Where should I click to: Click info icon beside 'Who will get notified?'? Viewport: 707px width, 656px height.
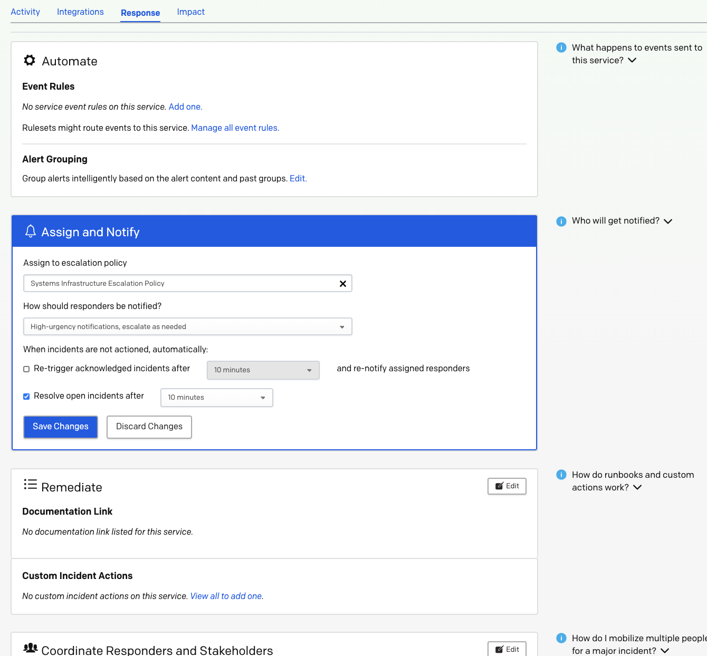tap(561, 221)
